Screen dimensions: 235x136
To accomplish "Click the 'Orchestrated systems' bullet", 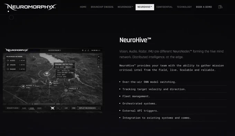I will point(139,103).
